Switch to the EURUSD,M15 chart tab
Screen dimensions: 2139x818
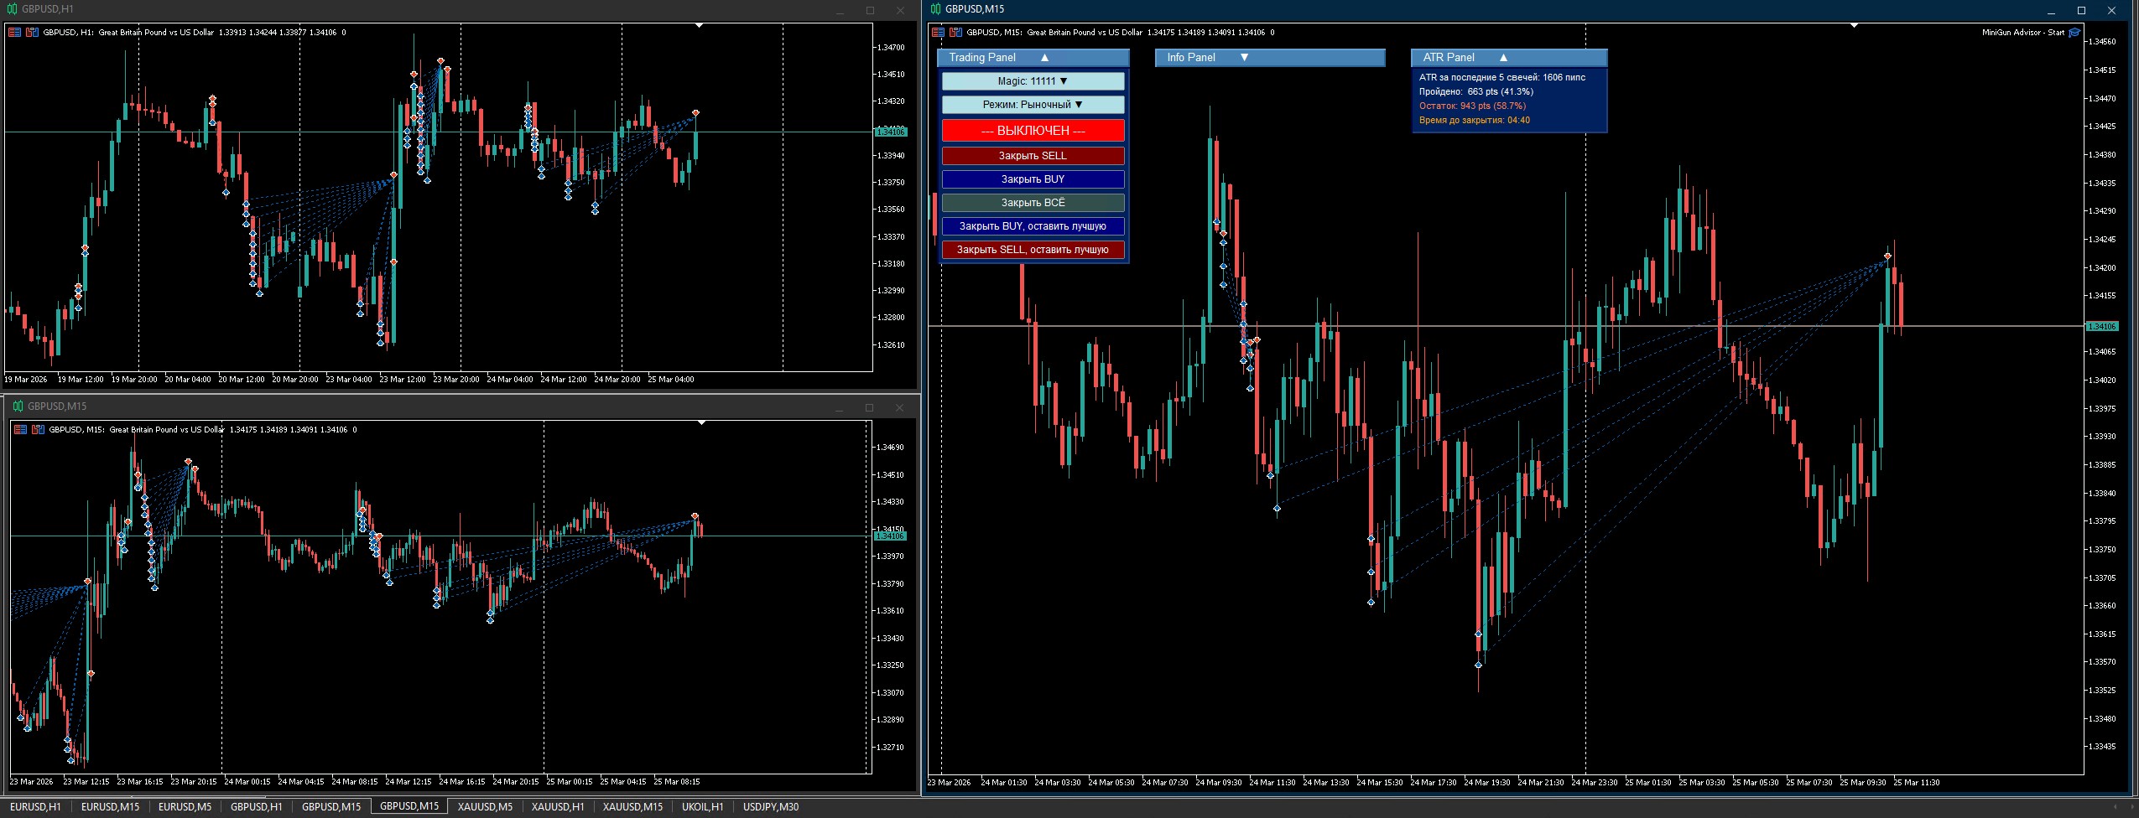point(110,807)
